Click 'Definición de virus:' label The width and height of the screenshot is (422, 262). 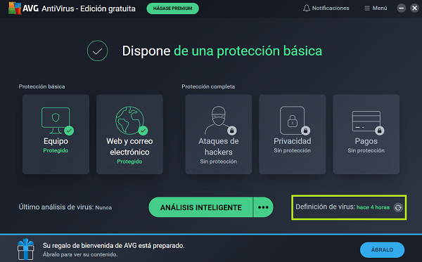326,207
